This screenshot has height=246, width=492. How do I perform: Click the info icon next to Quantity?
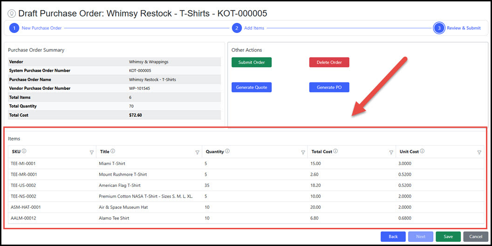click(227, 151)
